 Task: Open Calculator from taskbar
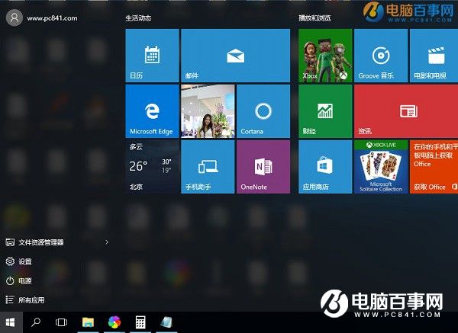[140, 322]
